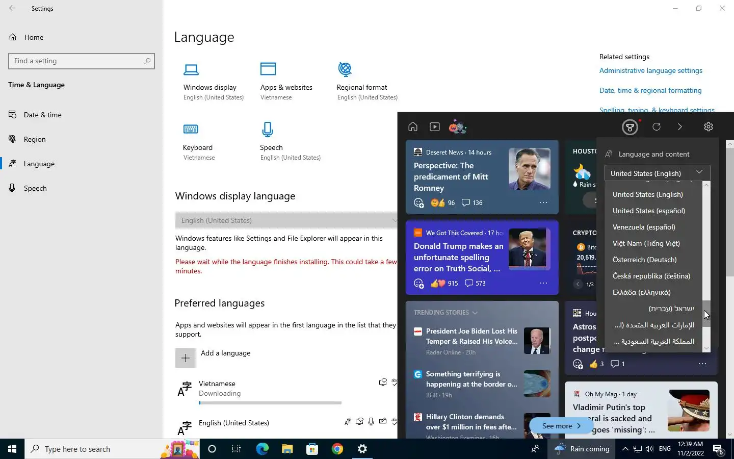
Task: Open notification center icon
Action: 718,449
